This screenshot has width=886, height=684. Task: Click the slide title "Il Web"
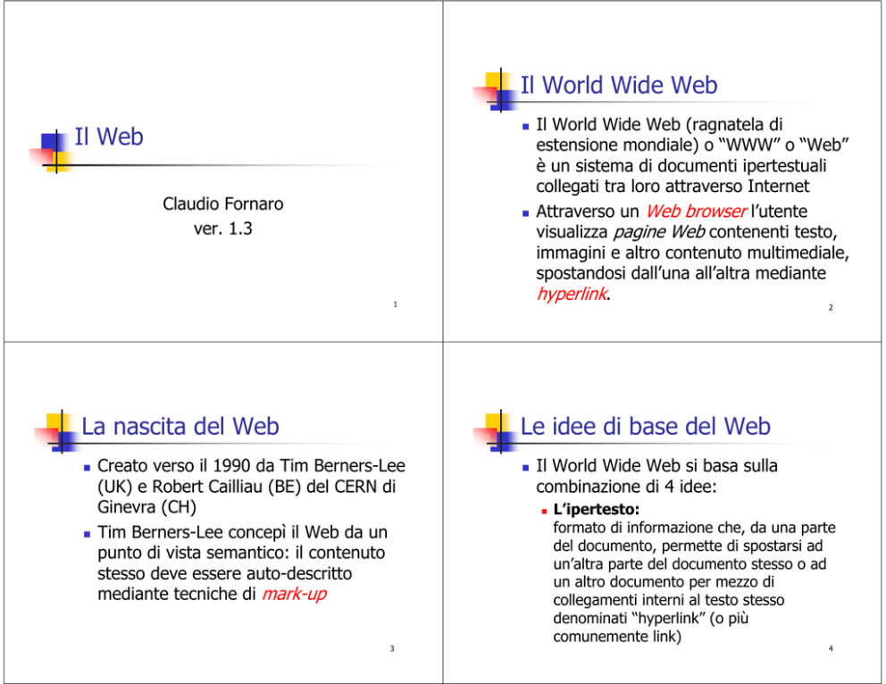[x=109, y=137]
